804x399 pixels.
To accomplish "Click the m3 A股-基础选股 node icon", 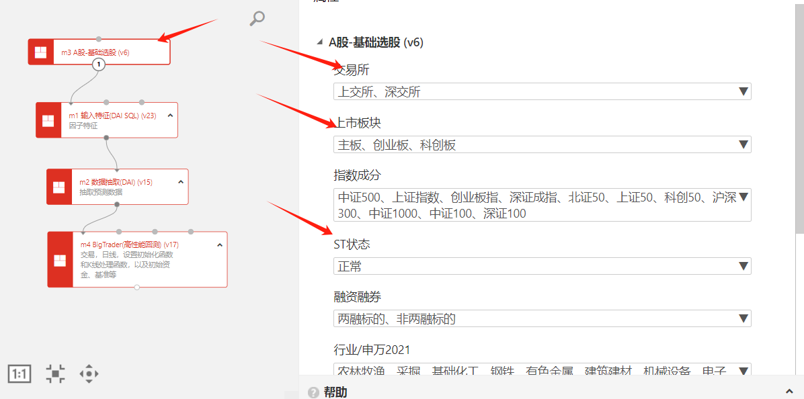I will pyautogui.click(x=41, y=52).
